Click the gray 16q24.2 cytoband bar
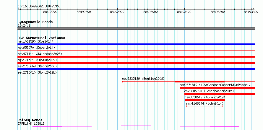Image resolution: width=263 pixels, height=130 pixels. click(136, 29)
